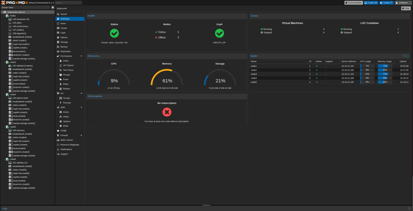Open the Metric Server settings icon
This screenshot has width=413, height=211.
(58, 140)
